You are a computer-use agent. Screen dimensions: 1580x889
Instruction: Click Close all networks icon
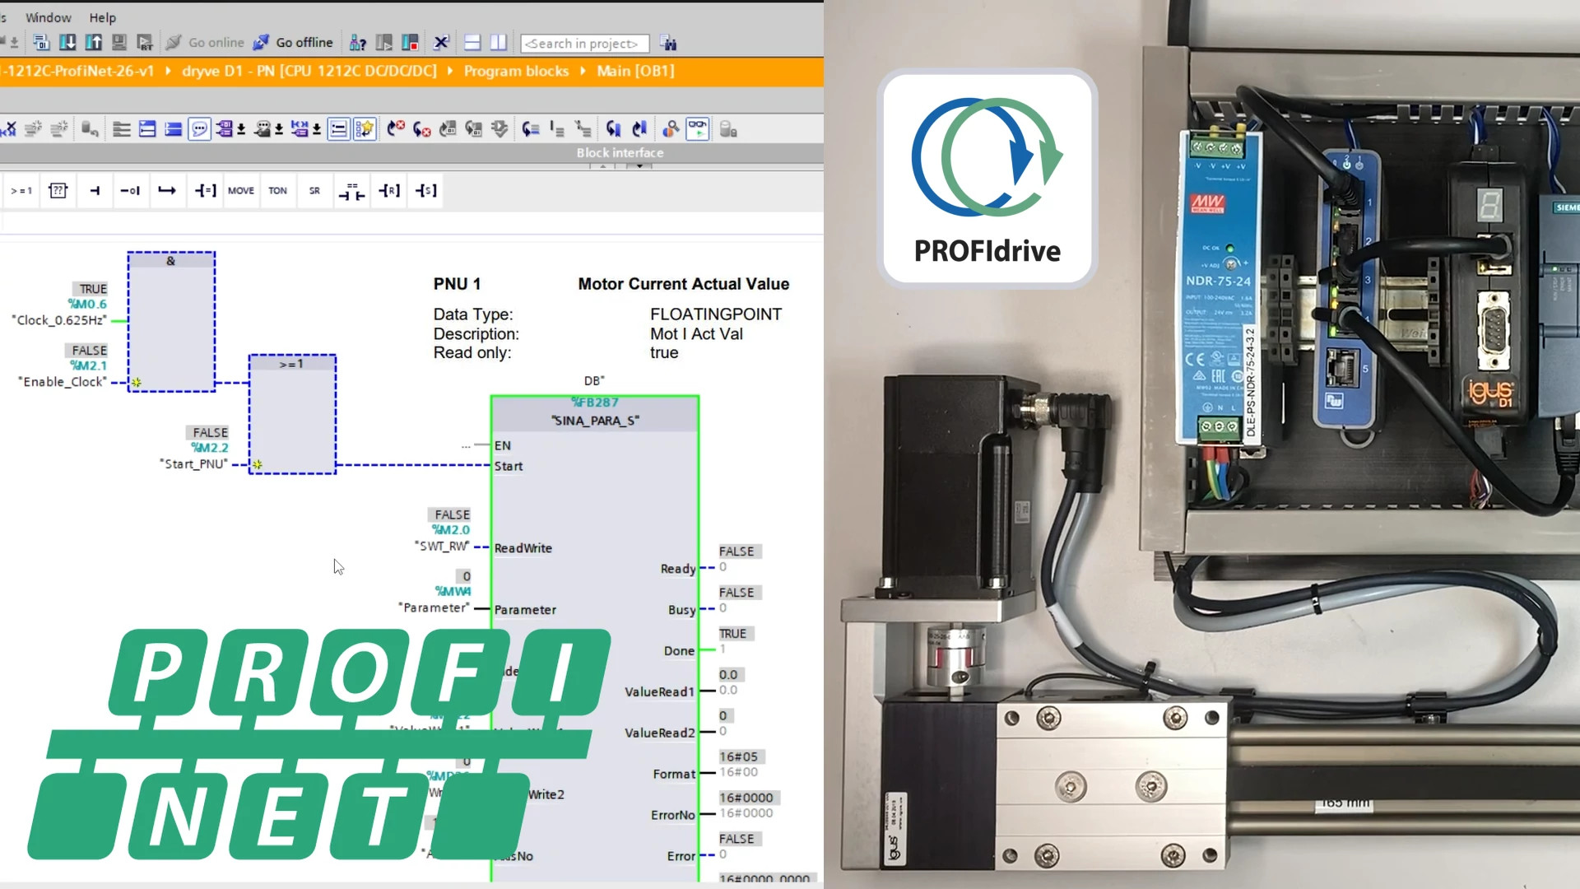(x=173, y=129)
